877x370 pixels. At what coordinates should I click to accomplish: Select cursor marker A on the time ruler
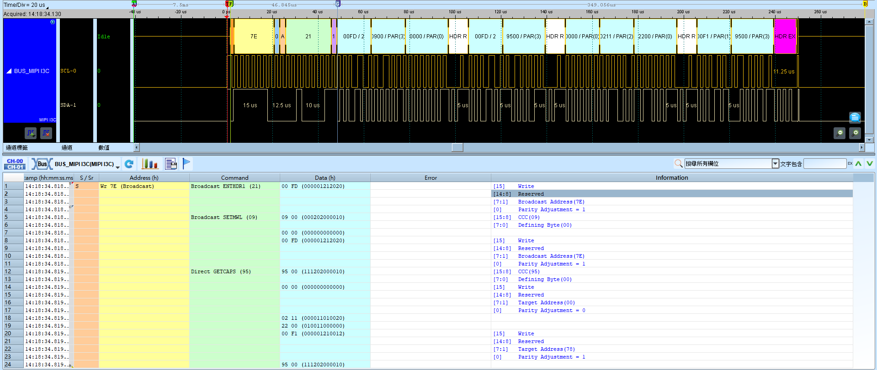coord(134,4)
